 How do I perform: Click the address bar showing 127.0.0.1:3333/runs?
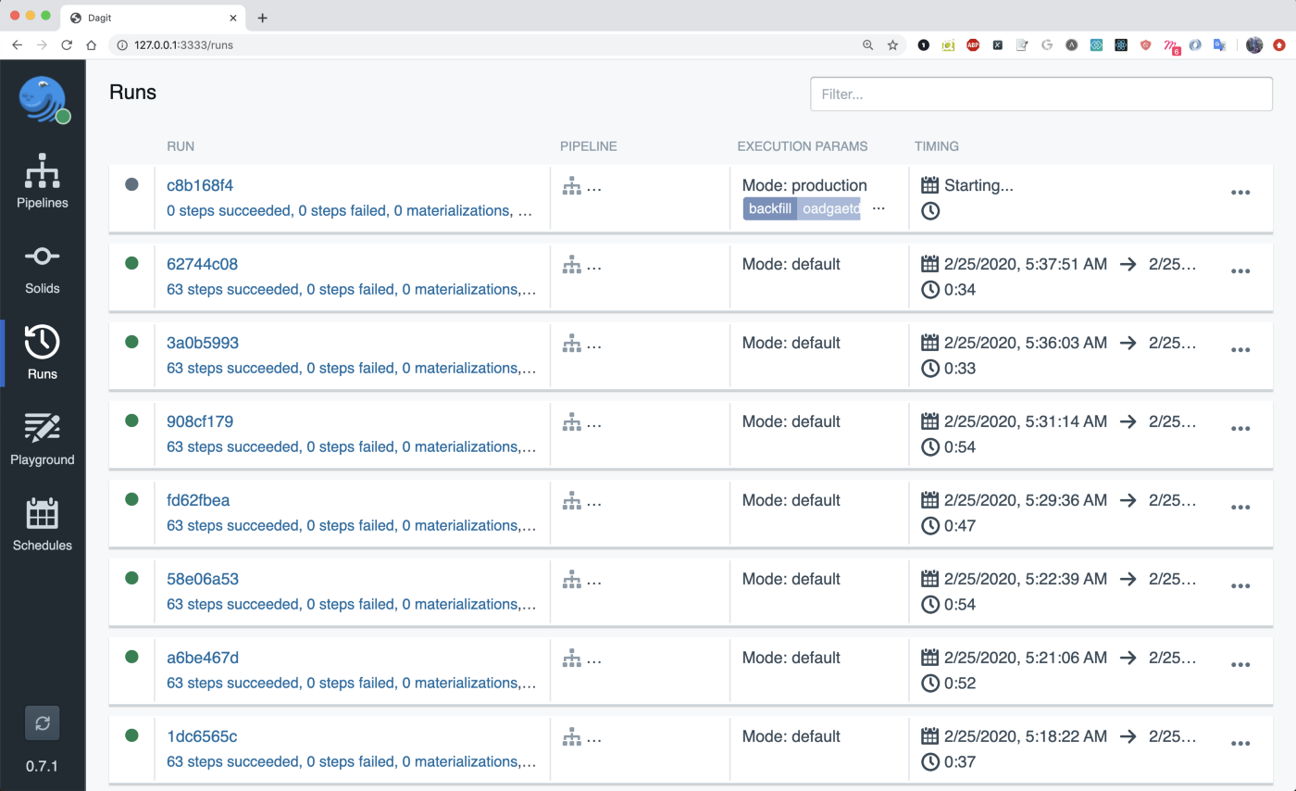pyautogui.click(x=507, y=44)
